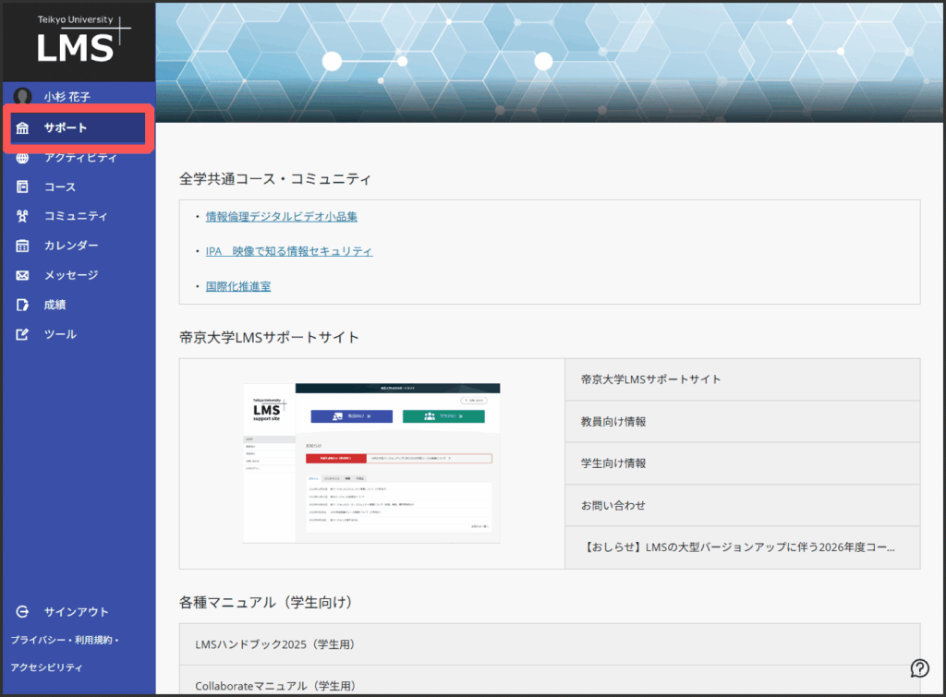Select the Courses icon in sidebar
The image size is (946, 697).
click(23, 187)
